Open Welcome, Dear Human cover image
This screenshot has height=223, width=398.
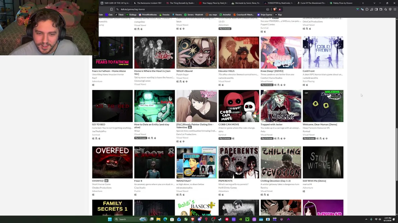pos(323,106)
